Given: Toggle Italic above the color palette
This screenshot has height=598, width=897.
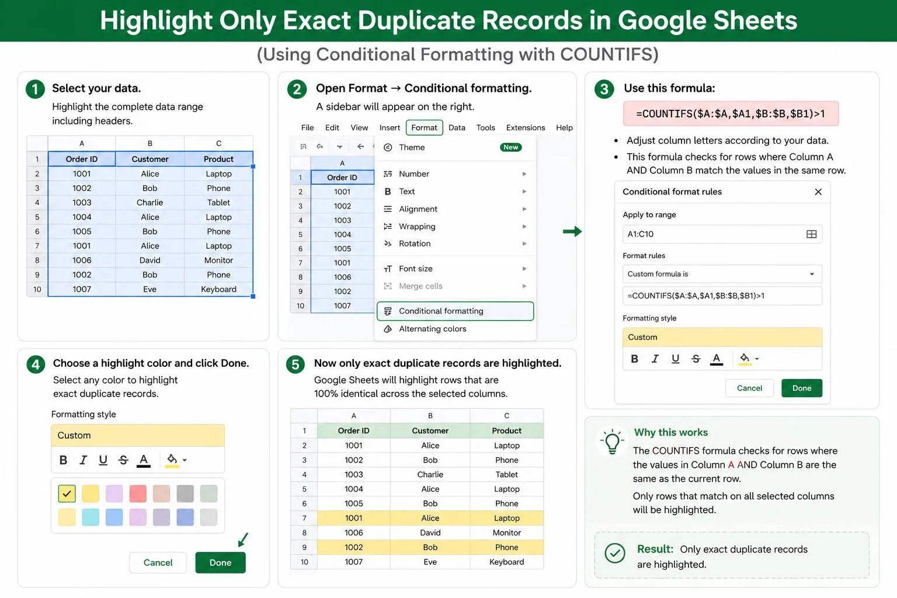Looking at the screenshot, I should [84, 461].
